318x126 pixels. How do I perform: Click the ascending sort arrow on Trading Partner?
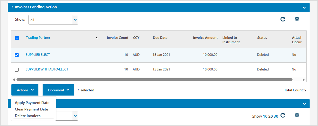coord(97,38)
